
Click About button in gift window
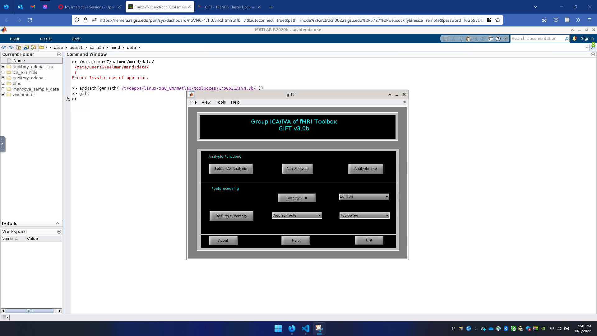click(223, 240)
